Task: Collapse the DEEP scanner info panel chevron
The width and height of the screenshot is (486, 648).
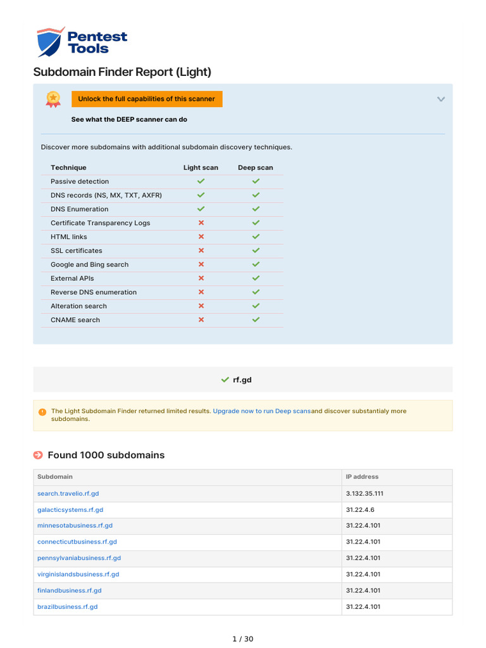Action: click(441, 99)
